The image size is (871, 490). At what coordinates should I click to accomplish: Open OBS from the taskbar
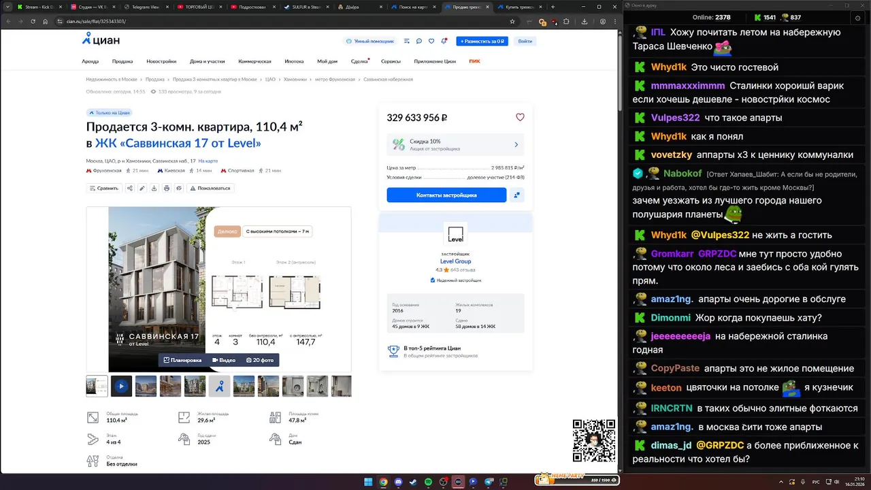coord(443,482)
